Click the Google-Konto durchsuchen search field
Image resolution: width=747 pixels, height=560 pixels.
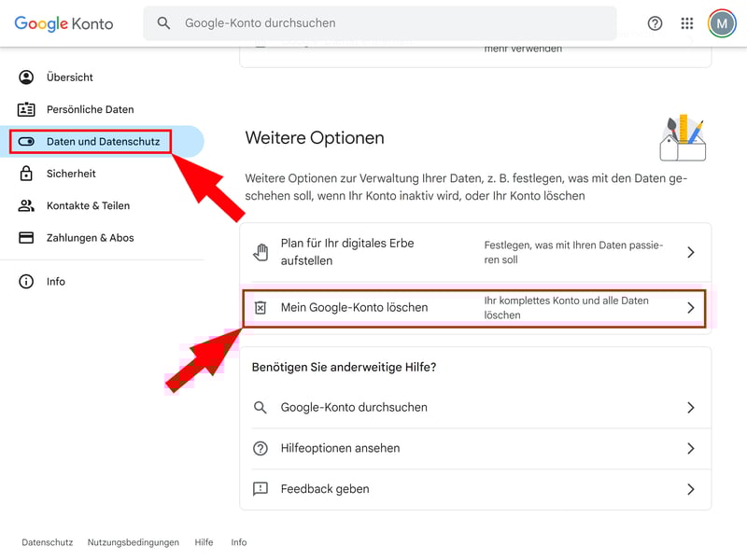392,23
